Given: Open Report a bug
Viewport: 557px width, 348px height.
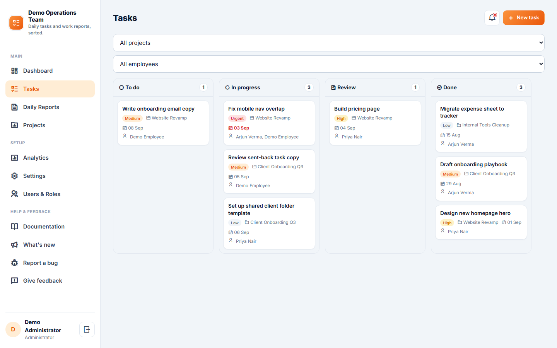Looking at the screenshot, I should pyautogui.click(x=50, y=263).
